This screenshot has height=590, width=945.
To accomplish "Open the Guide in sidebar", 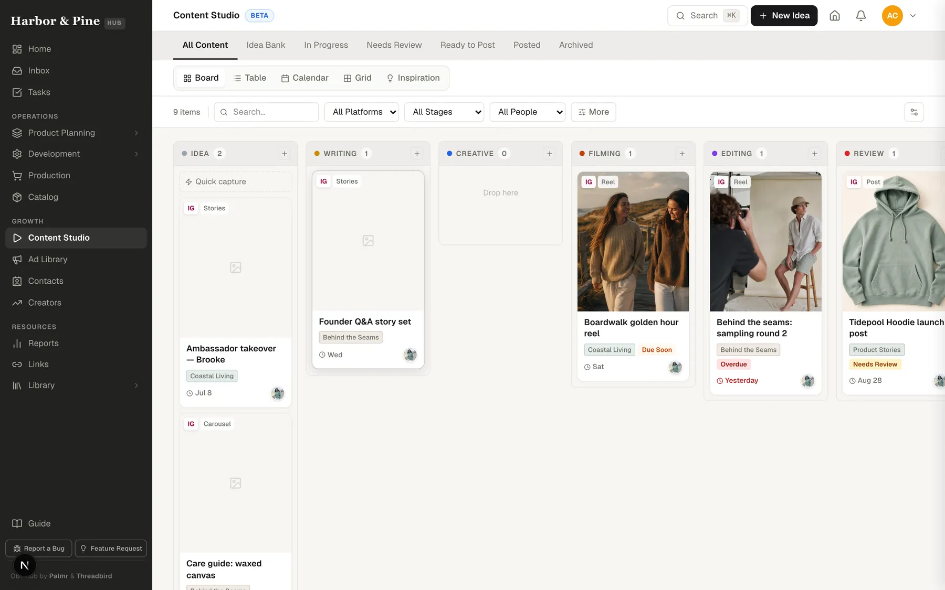I will (76, 523).
